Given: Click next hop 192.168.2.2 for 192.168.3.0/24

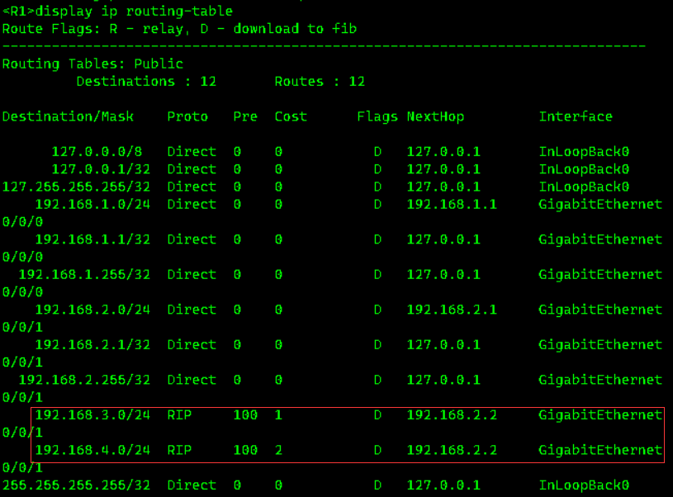Looking at the screenshot, I should point(452,415).
